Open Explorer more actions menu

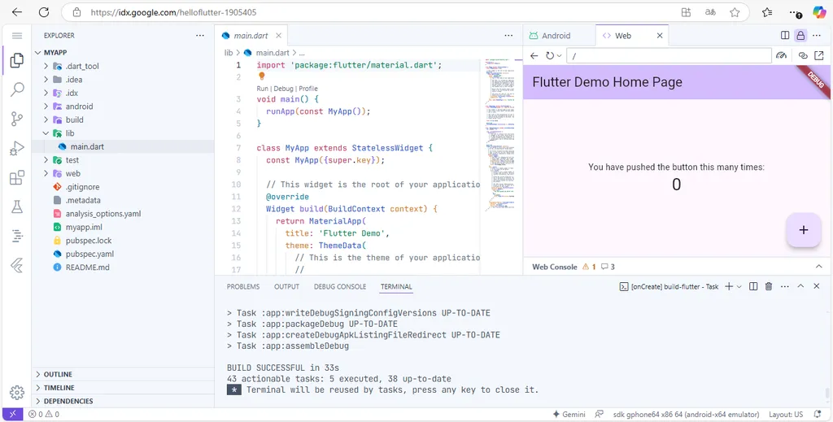[x=200, y=36]
